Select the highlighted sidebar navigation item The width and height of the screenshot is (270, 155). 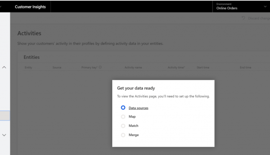click(5, 115)
